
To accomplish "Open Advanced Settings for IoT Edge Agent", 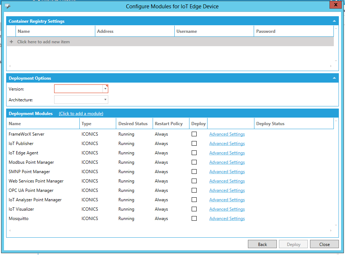I will [x=227, y=153].
